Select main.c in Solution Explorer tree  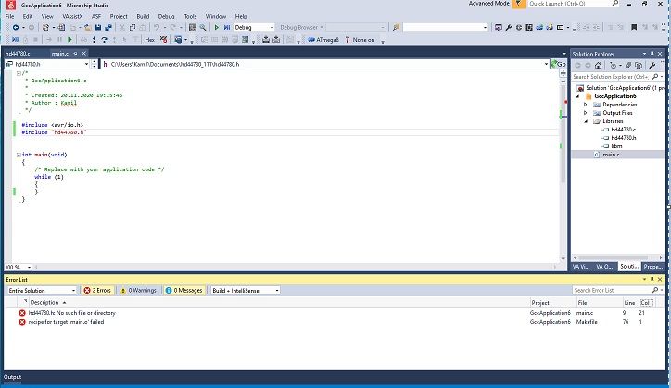coord(611,155)
